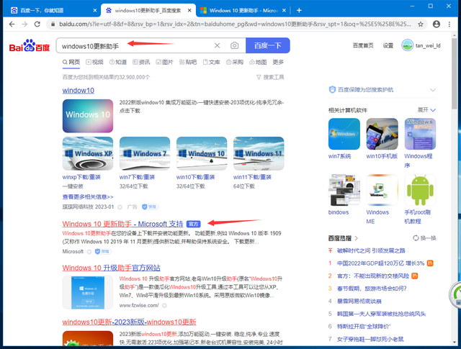461x349 pixels.
Task: Click the site lock icon in address bar
Action: (53, 24)
